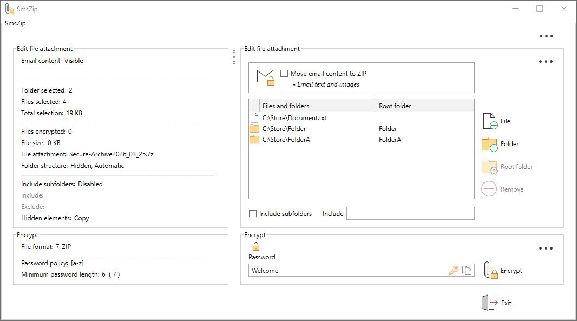577x321 pixels.
Task: Click the add Folder icon button
Action: point(490,144)
